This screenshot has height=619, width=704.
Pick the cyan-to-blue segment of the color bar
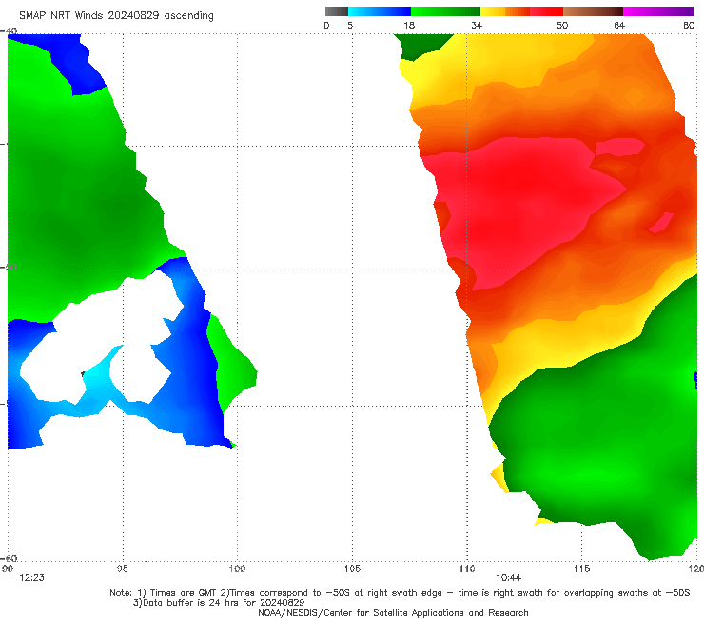click(x=380, y=11)
